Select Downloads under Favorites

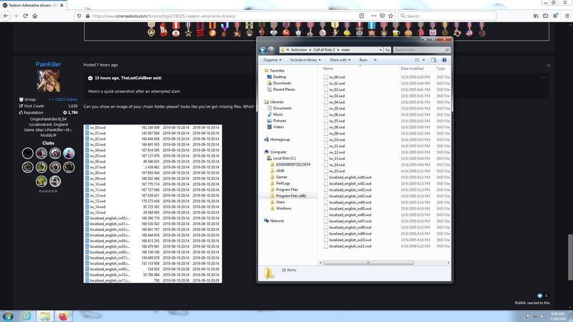tap(282, 83)
